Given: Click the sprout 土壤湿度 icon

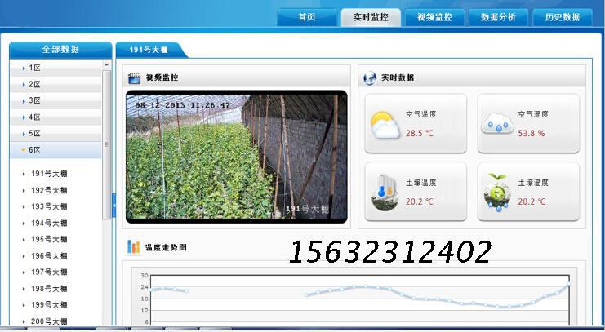Looking at the screenshot, I should 497,193.
